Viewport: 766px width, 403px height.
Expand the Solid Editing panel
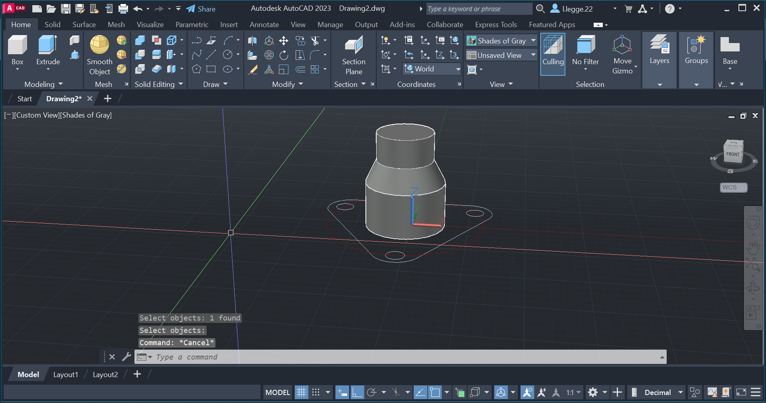pyautogui.click(x=159, y=84)
